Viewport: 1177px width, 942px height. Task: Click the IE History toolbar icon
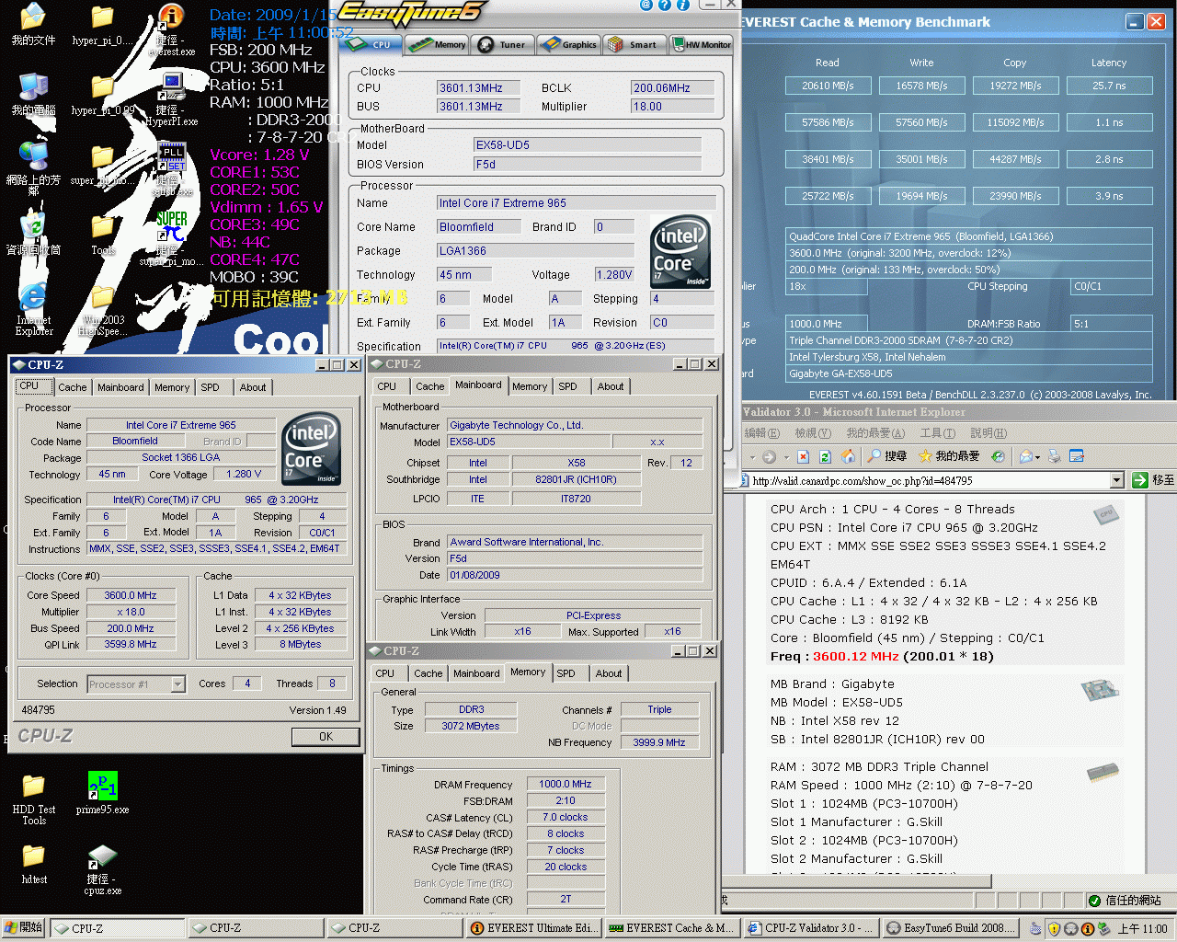998,456
